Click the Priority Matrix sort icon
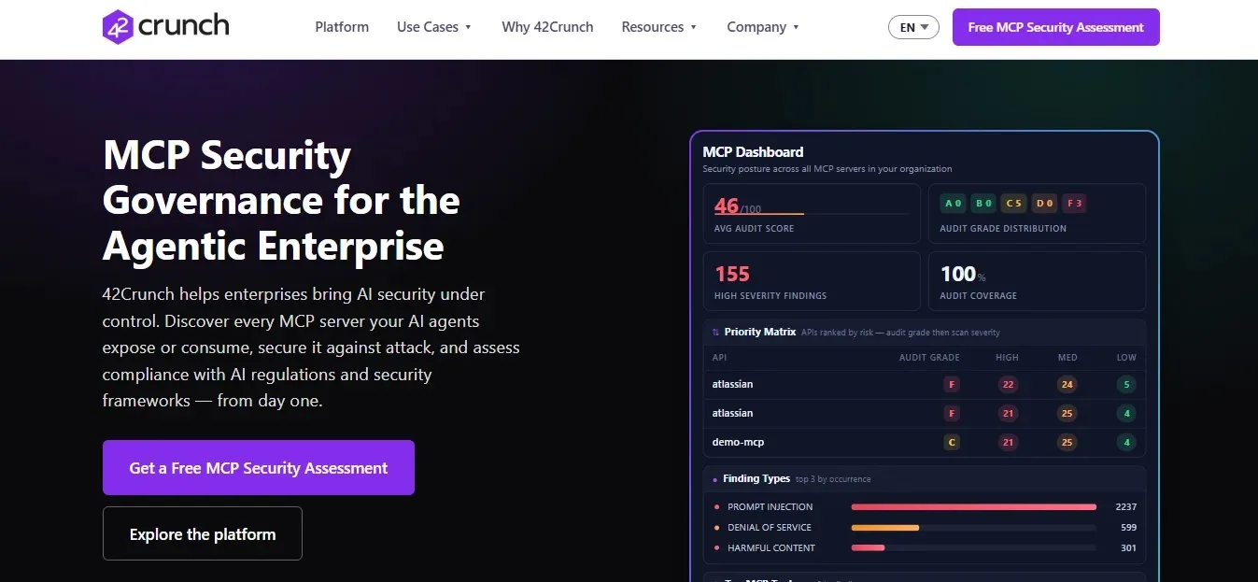1258x582 pixels. pos(715,332)
